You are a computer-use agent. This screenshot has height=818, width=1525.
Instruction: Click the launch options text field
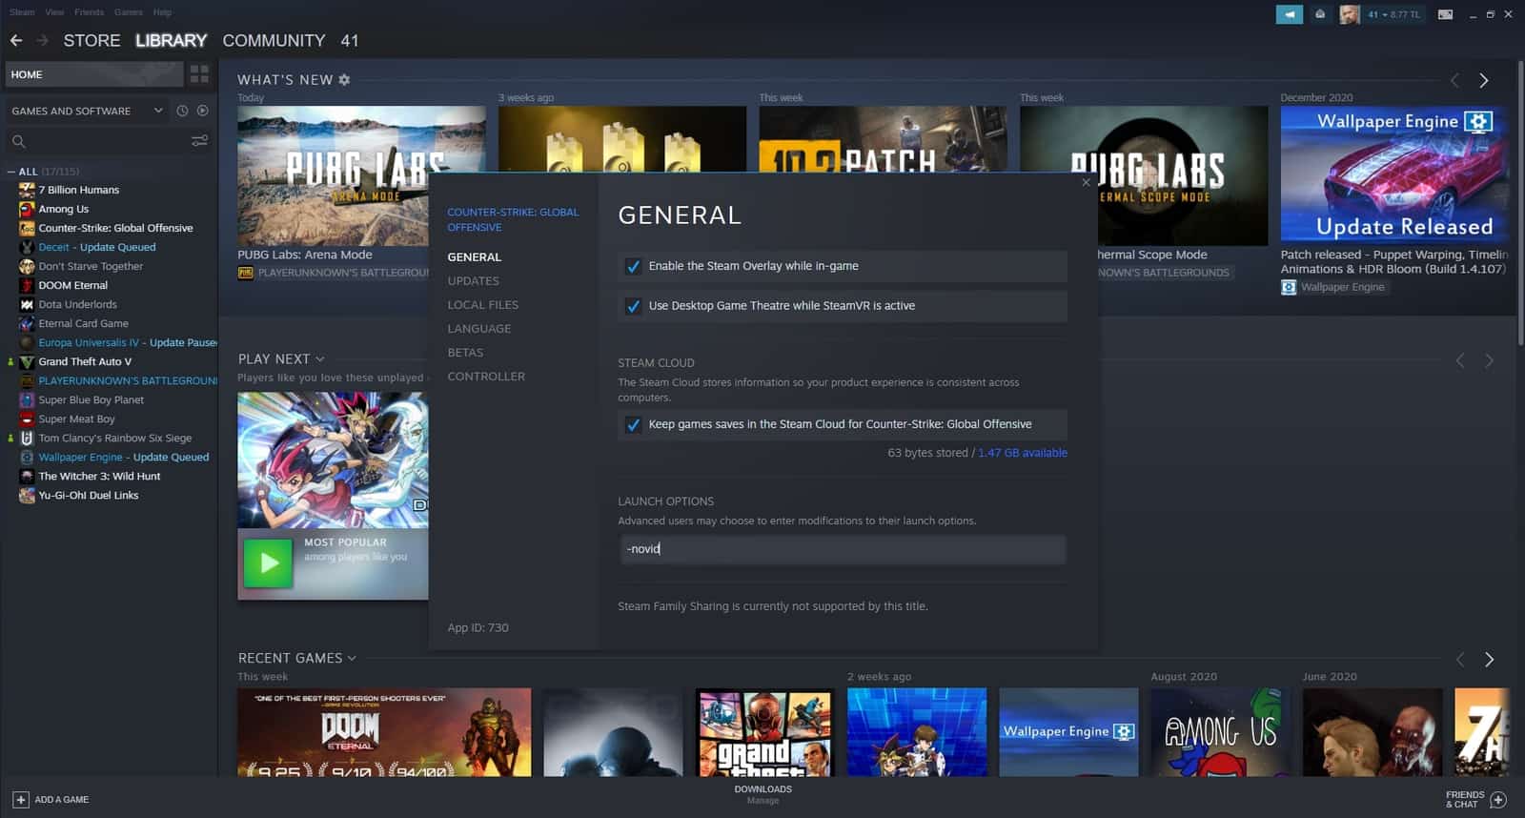(843, 549)
